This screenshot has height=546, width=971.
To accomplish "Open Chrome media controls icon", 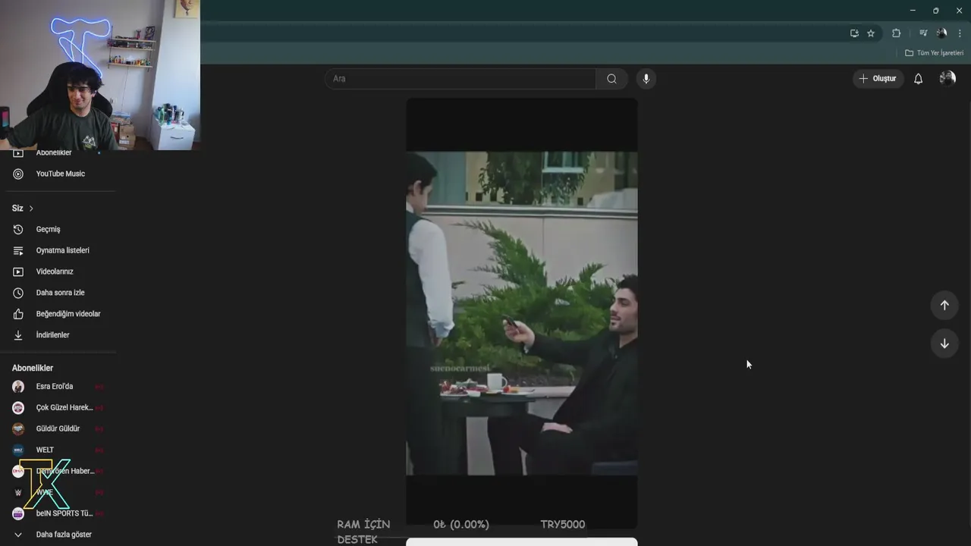I will click(x=923, y=33).
